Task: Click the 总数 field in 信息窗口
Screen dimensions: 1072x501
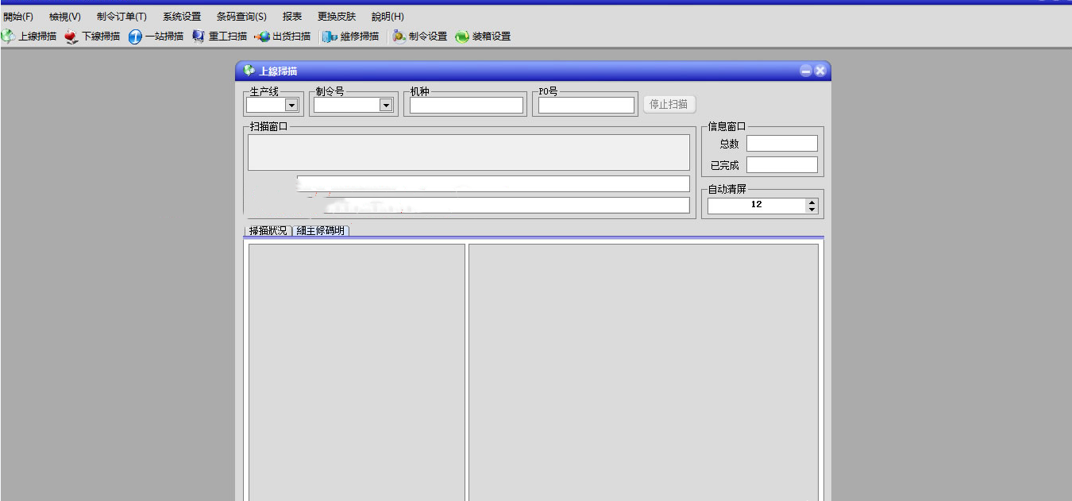Action: (x=782, y=144)
